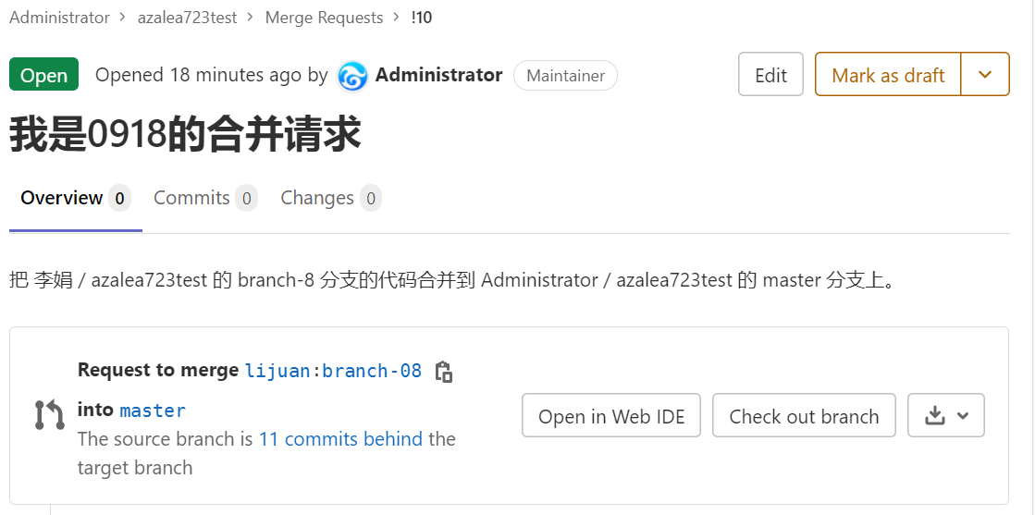Click the Mark as draft button
Image resolution: width=1035 pixels, height=515 pixels.
tap(888, 75)
